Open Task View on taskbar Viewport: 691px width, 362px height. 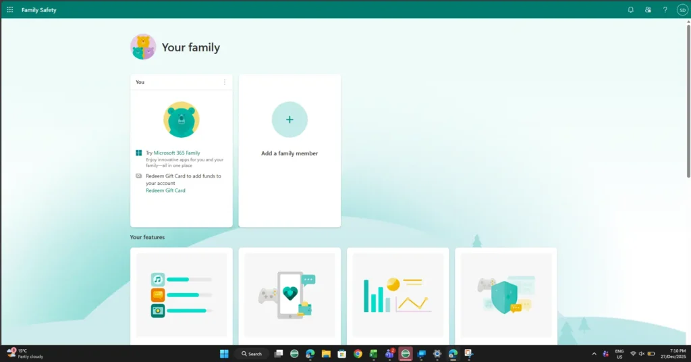pos(279,354)
